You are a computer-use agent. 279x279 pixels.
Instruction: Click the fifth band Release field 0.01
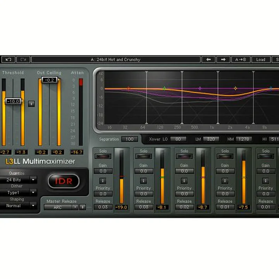(x=266, y=207)
